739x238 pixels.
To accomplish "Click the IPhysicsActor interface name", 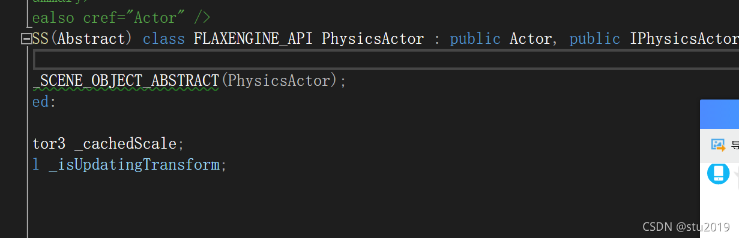I will coord(684,39).
